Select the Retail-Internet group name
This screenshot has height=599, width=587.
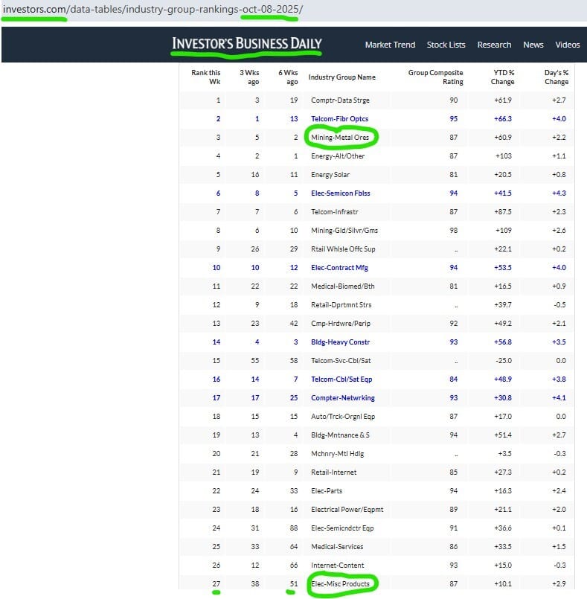[x=334, y=473]
